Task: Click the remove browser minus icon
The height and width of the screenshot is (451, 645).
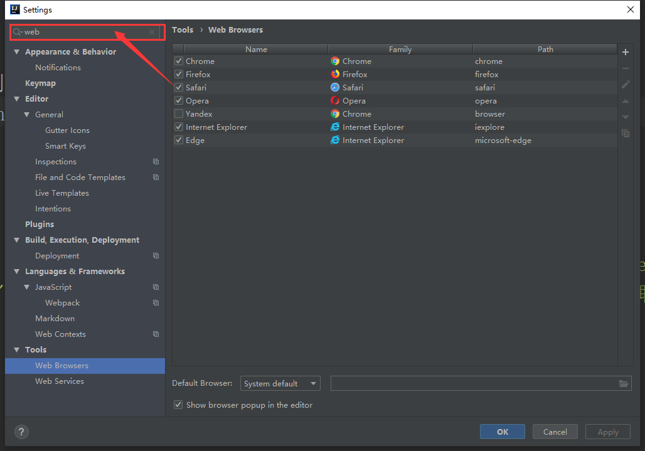Action: click(626, 68)
